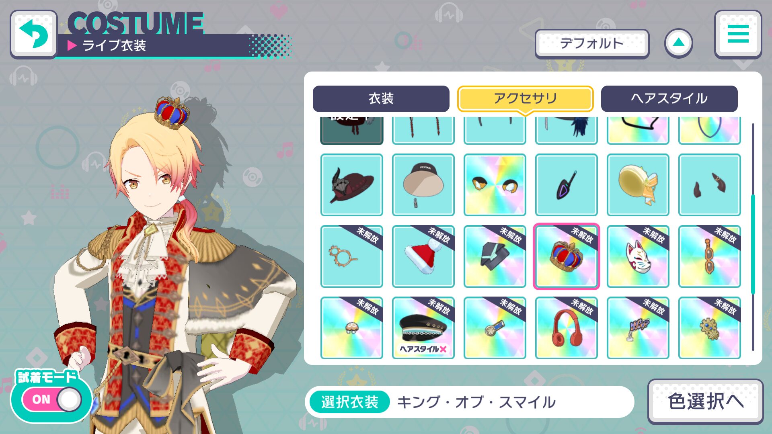772x434 pixels.
Task: Open the アクセサリ tab
Action: (525, 98)
